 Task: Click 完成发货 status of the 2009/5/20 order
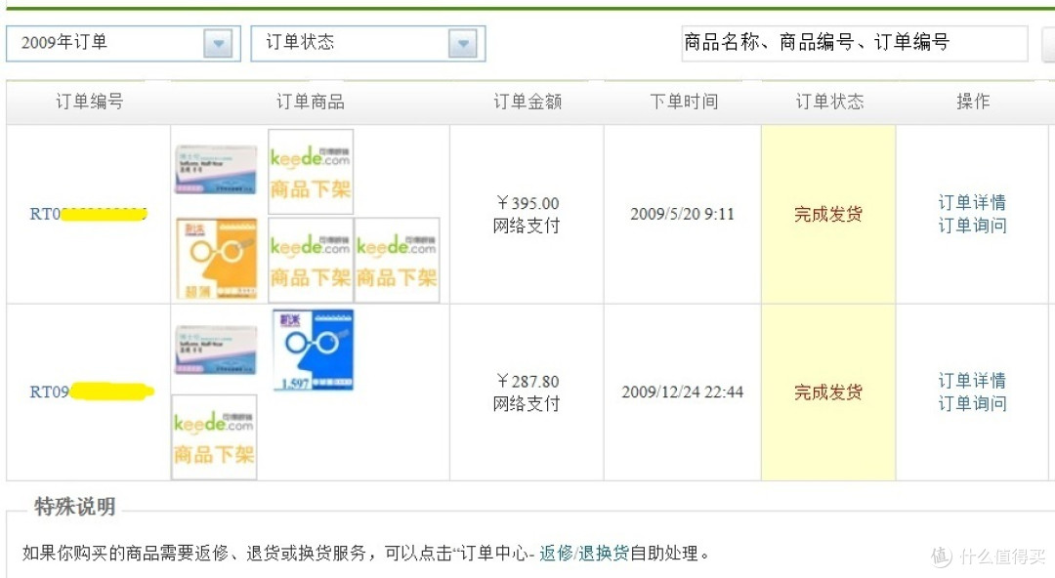[x=828, y=215]
